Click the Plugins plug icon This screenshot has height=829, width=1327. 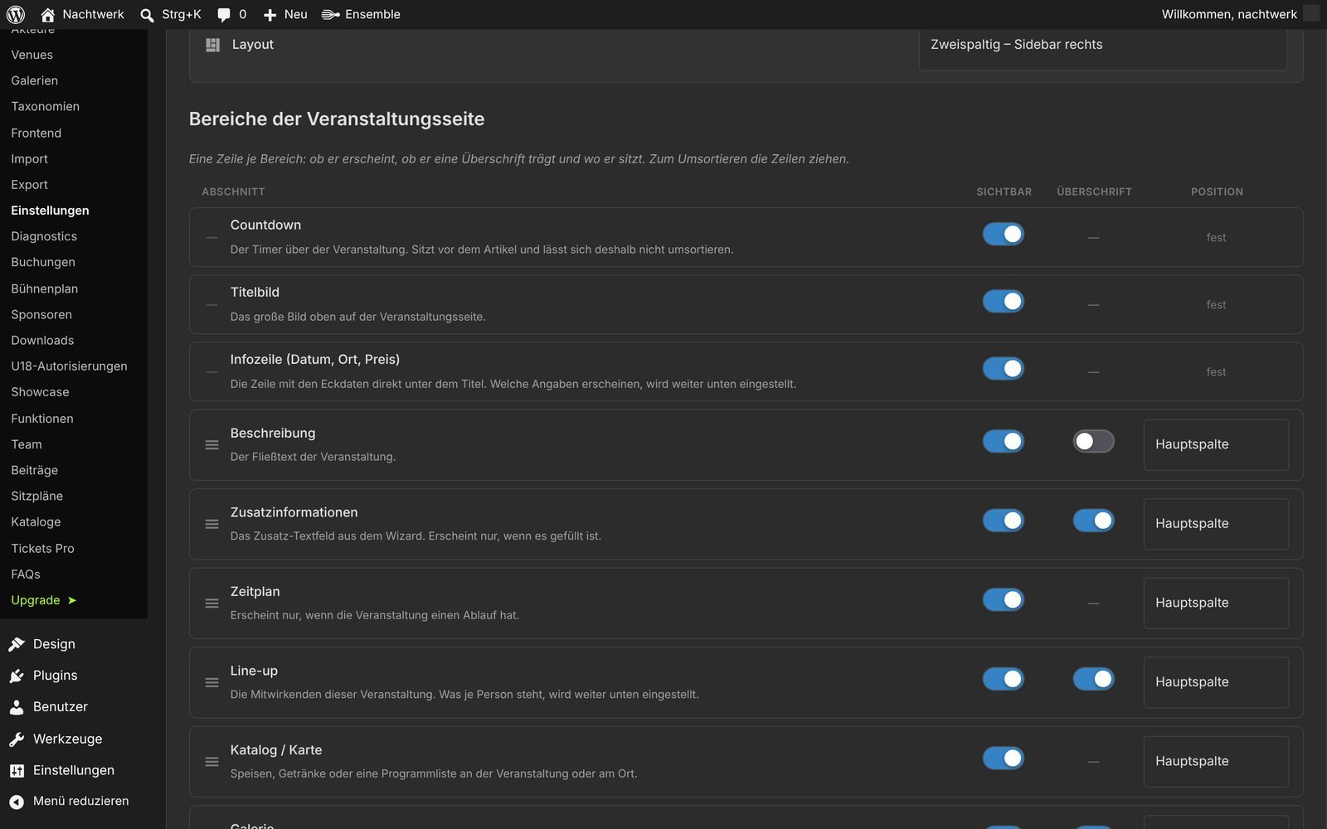17,676
